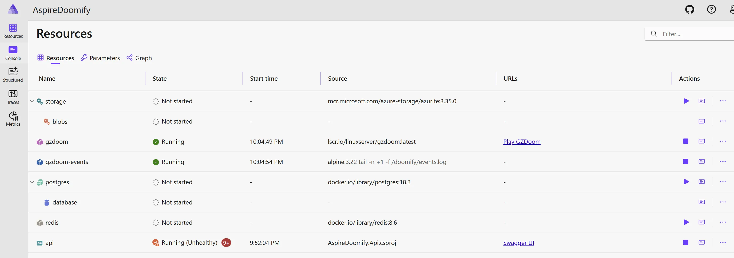734x258 pixels.
Task: Sort by the Start time column header
Action: point(264,79)
